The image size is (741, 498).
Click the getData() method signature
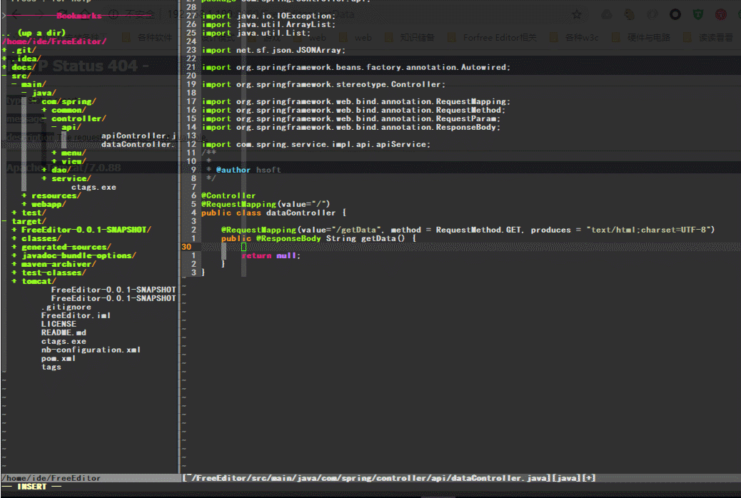point(318,238)
